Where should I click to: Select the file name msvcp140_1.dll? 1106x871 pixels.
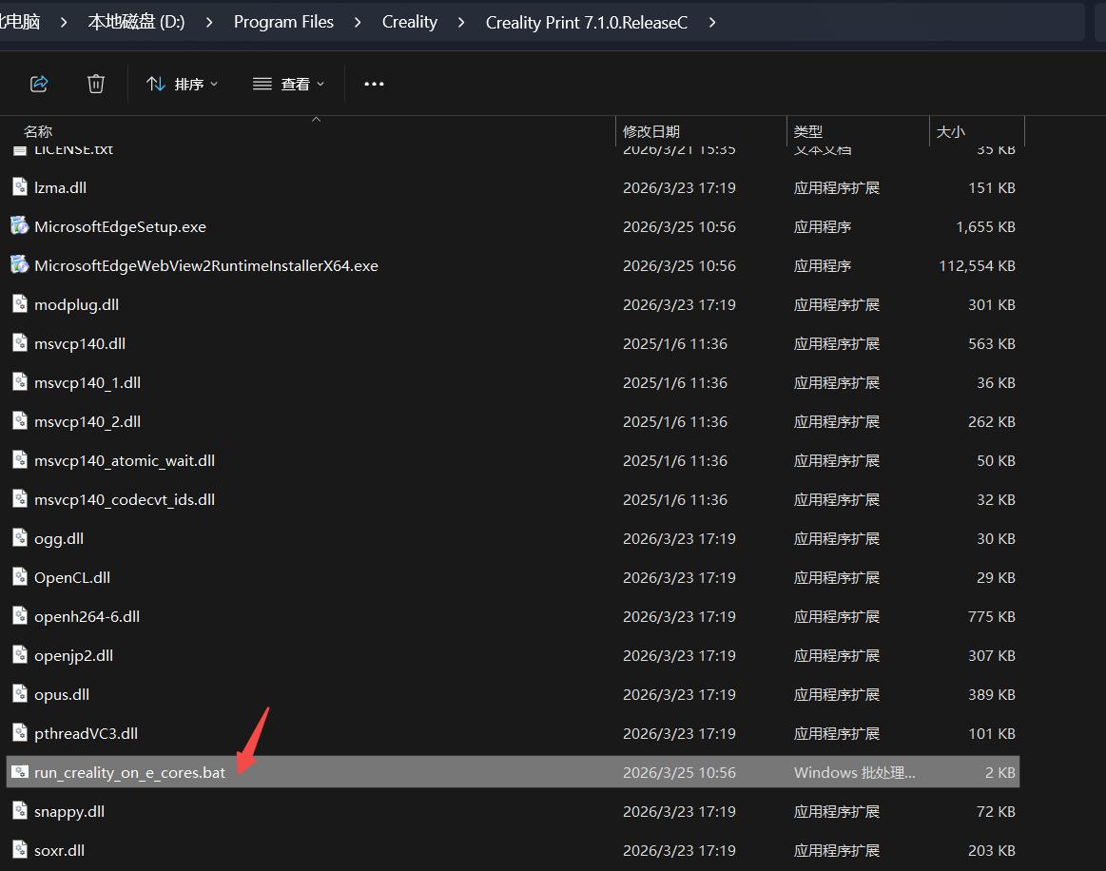(87, 382)
